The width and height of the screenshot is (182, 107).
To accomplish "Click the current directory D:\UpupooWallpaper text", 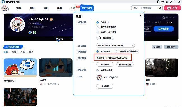I will pyautogui.click(x=112, y=58).
